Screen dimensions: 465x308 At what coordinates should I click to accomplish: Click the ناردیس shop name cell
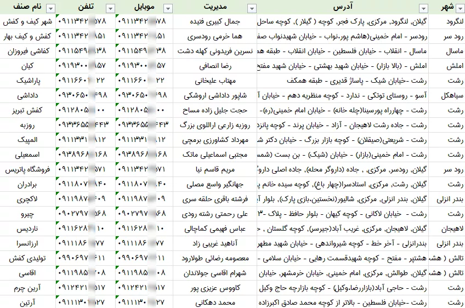(27, 229)
